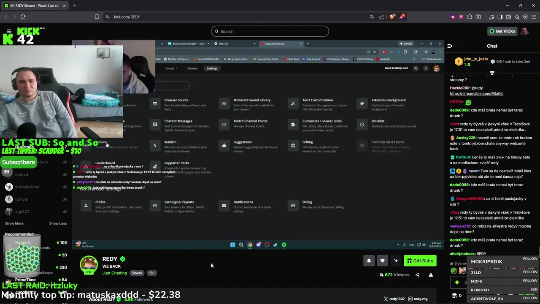
Task: Open the music note playlist icon
Action: coord(491,17)
